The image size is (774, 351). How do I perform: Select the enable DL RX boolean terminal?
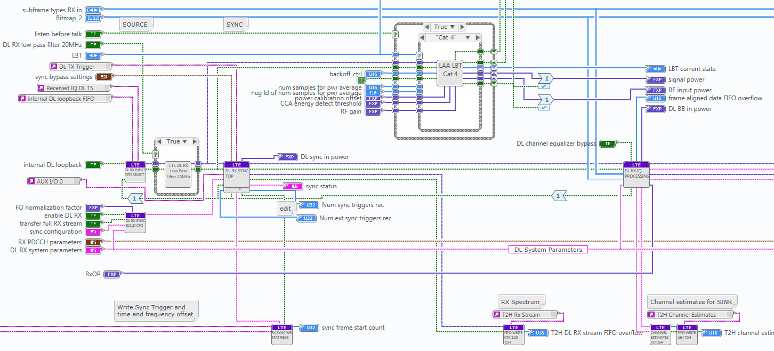(x=93, y=216)
